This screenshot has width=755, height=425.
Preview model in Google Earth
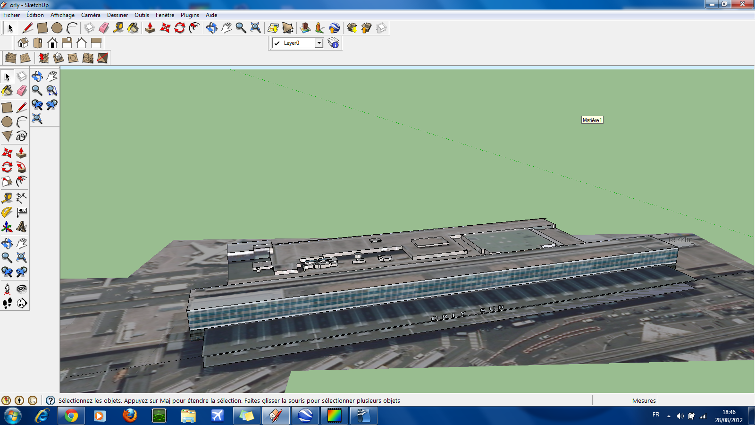pyautogui.click(x=335, y=28)
